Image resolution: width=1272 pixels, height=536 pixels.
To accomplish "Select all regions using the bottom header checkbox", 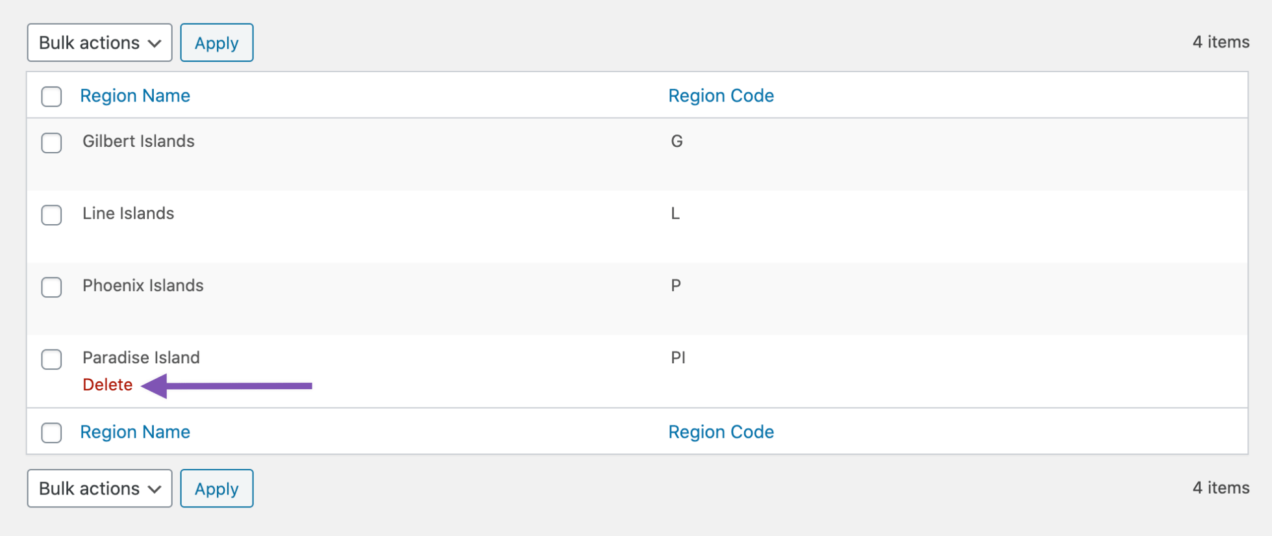I will coord(51,432).
